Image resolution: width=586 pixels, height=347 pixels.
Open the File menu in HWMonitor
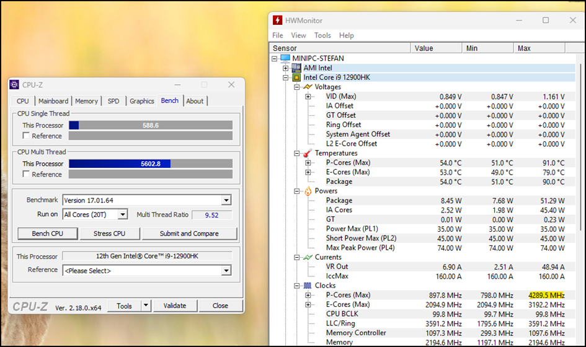(x=278, y=35)
